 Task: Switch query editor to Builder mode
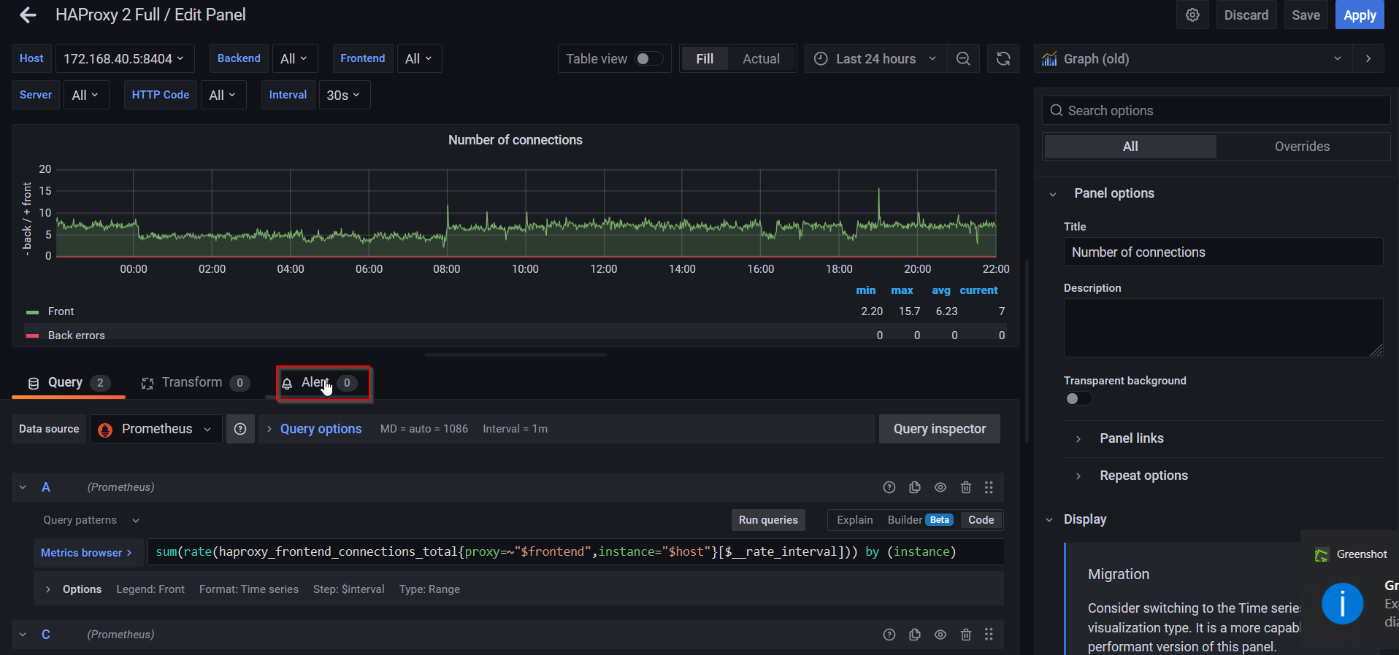(920, 520)
